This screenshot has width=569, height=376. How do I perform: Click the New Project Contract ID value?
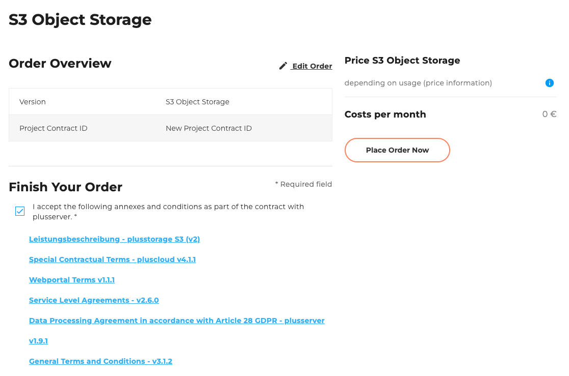[x=209, y=128]
